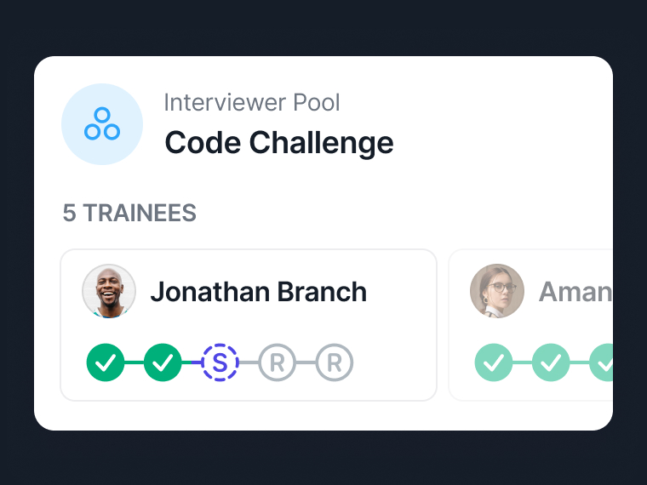
Task: Click the Jonathan Branch name
Action: point(259,292)
